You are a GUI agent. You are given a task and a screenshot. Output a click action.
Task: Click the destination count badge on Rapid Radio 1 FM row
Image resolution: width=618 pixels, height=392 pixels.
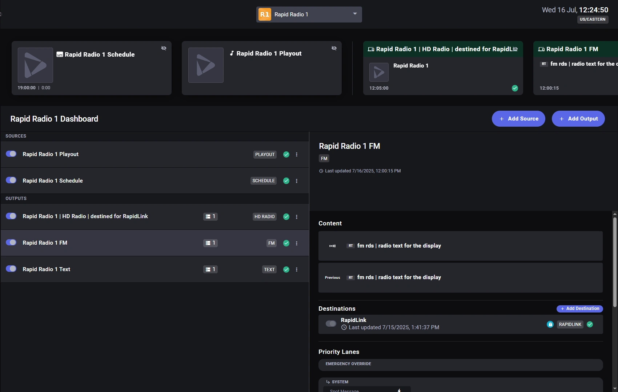[x=210, y=243]
